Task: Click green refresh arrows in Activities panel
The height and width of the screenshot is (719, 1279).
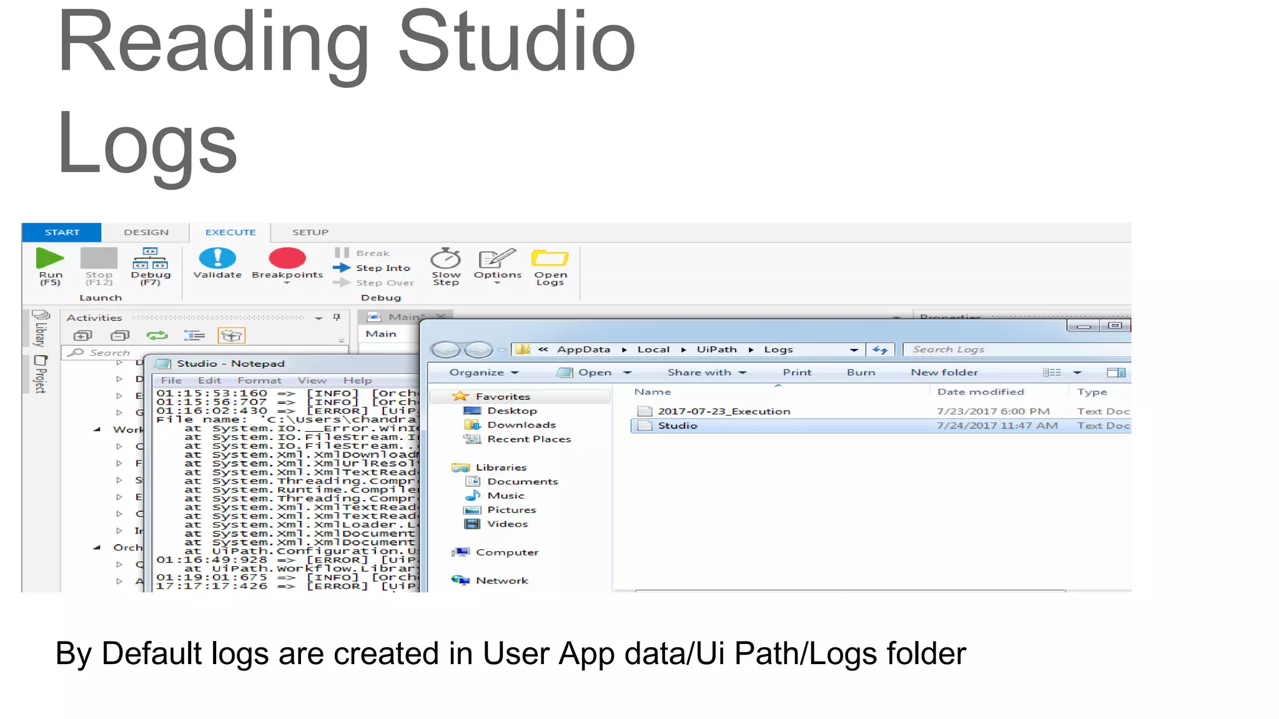Action: pyautogui.click(x=157, y=336)
